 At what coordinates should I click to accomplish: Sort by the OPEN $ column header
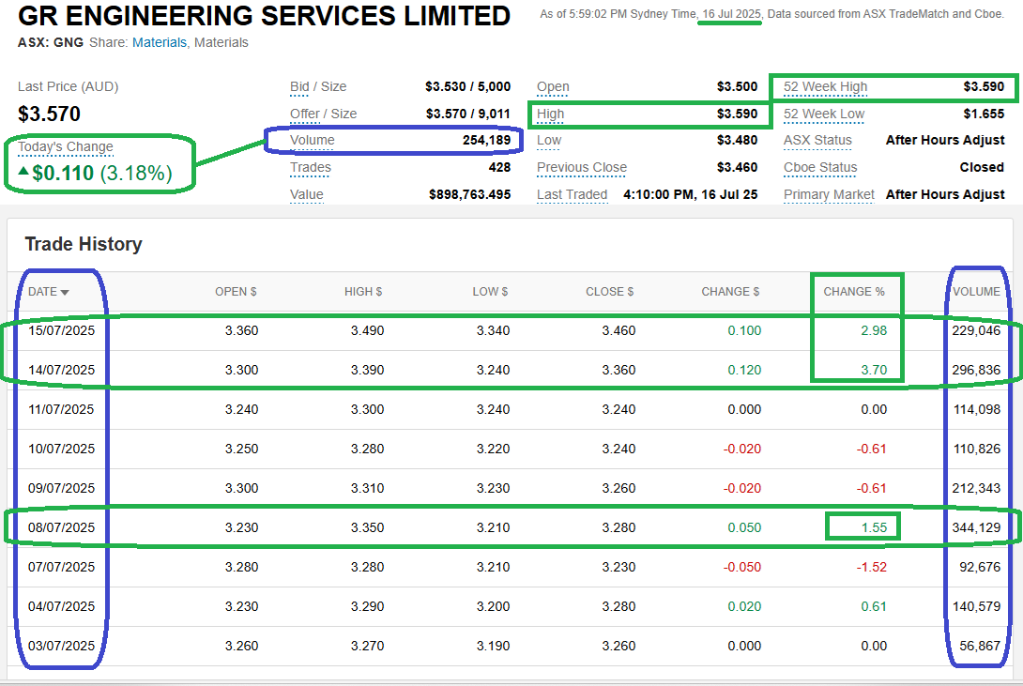click(236, 292)
